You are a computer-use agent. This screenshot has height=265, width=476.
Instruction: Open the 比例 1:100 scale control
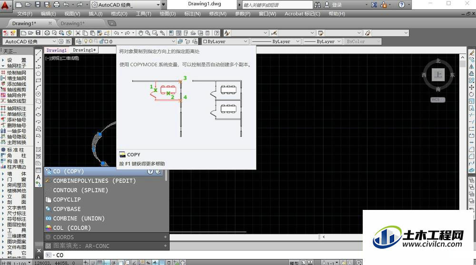pos(16,263)
